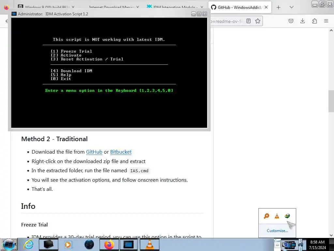The image size is (334, 251).
Task: Open the dark sphere taskbar application
Action: click(89, 244)
